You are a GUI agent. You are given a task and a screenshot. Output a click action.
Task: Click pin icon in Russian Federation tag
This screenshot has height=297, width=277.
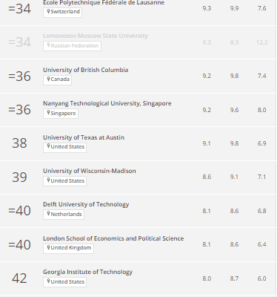48,45
